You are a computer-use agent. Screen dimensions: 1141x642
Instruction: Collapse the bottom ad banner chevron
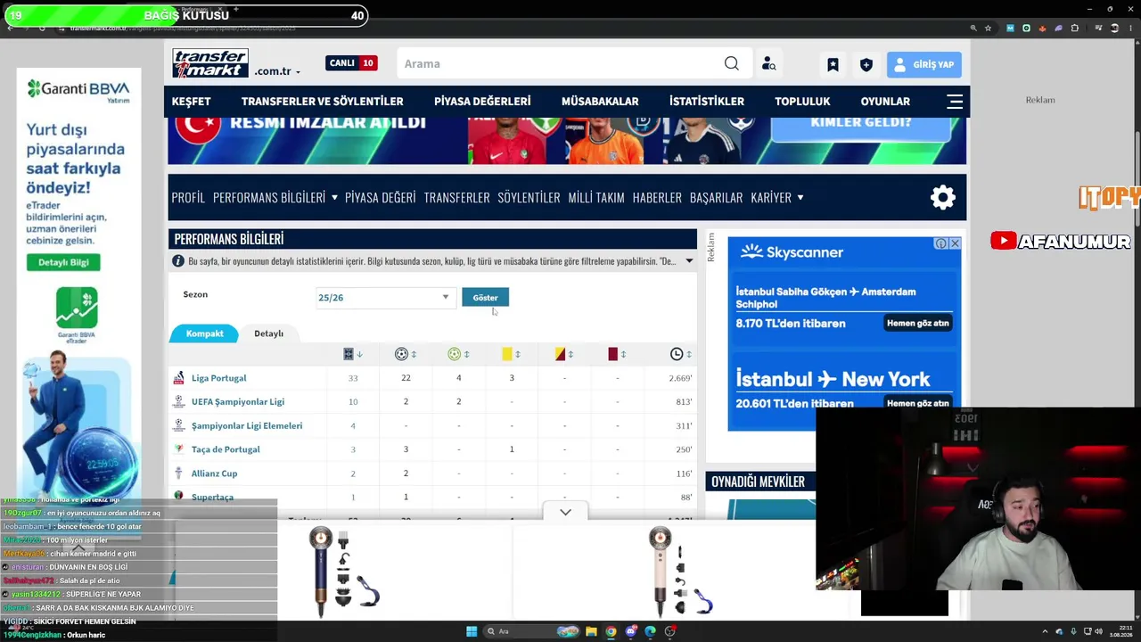pos(565,513)
